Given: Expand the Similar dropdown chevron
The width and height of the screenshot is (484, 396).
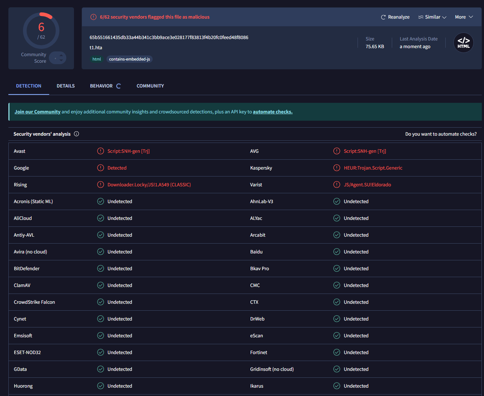Looking at the screenshot, I should click(x=444, y=18).
